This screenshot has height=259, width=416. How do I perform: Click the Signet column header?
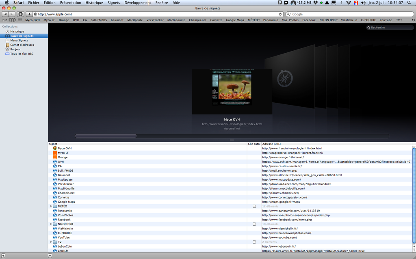coord(147,144)
